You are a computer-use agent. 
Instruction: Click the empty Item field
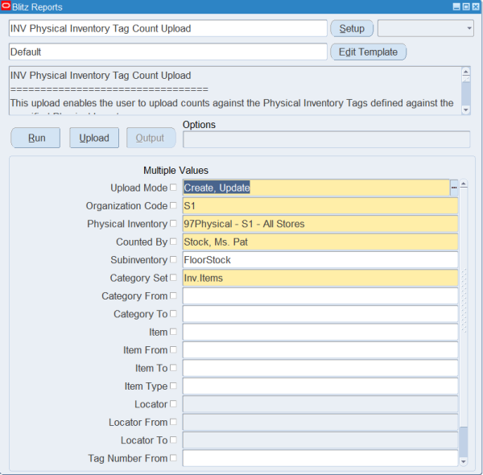click(x=320, y=332)
